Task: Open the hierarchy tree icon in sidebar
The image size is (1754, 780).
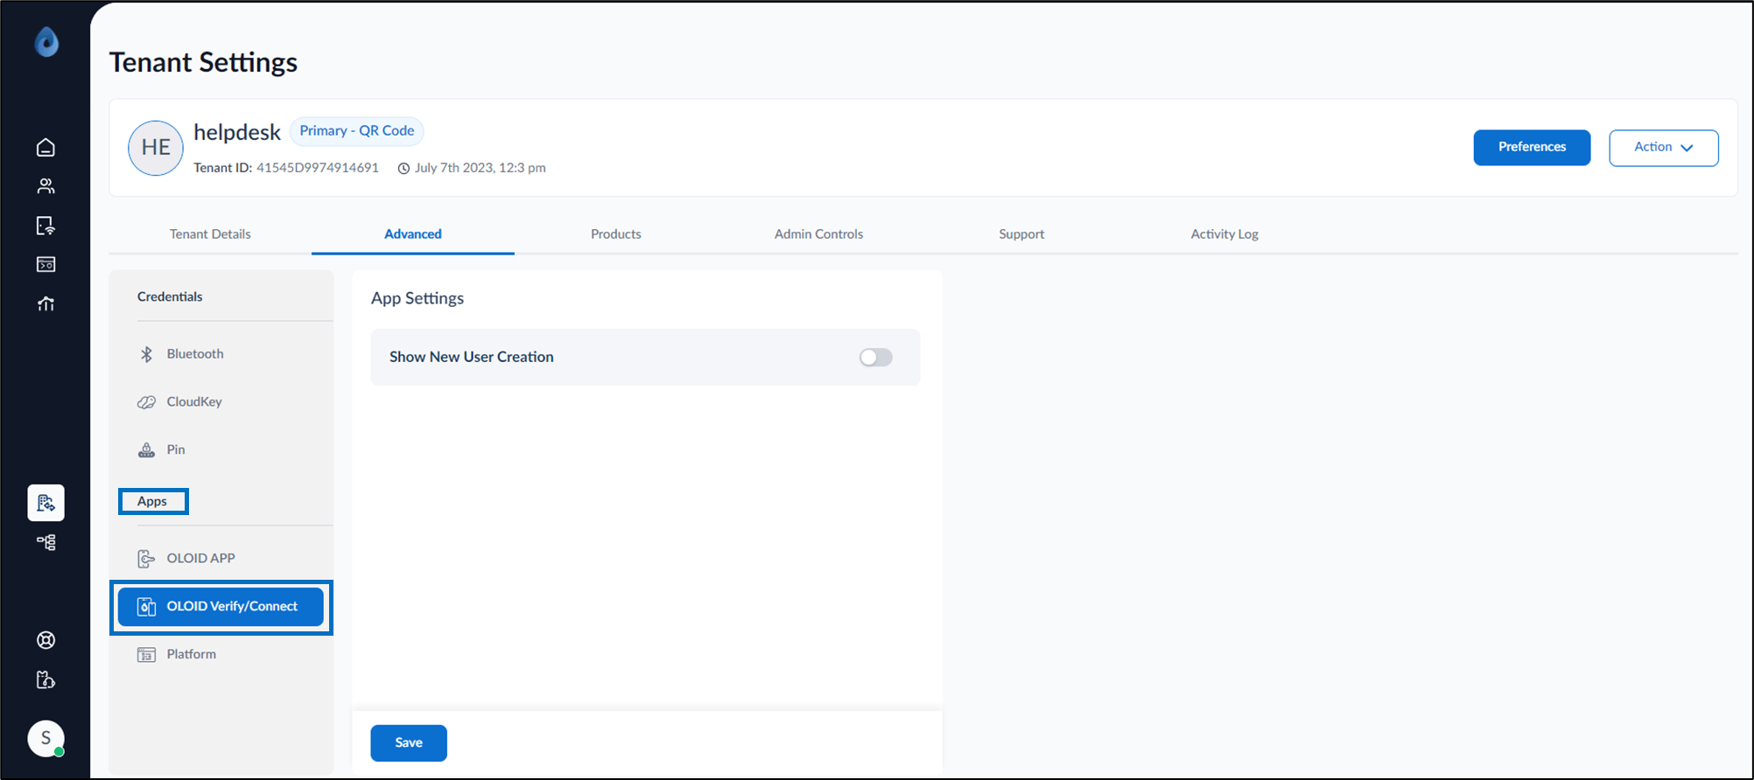Action: pyautogui.click(x=46, y=542)
